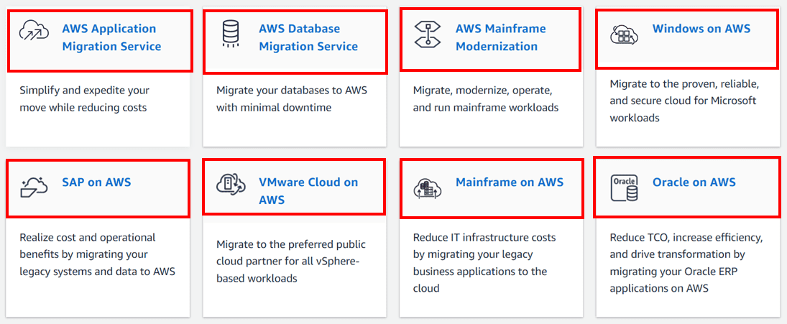Screen dimensions: 787x324
Task: Click the AWS Application Migration Service cloud icon
Action: pos(34,30)
